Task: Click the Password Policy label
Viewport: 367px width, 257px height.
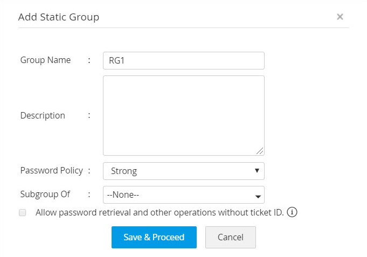Action: [x=51, y=171]
